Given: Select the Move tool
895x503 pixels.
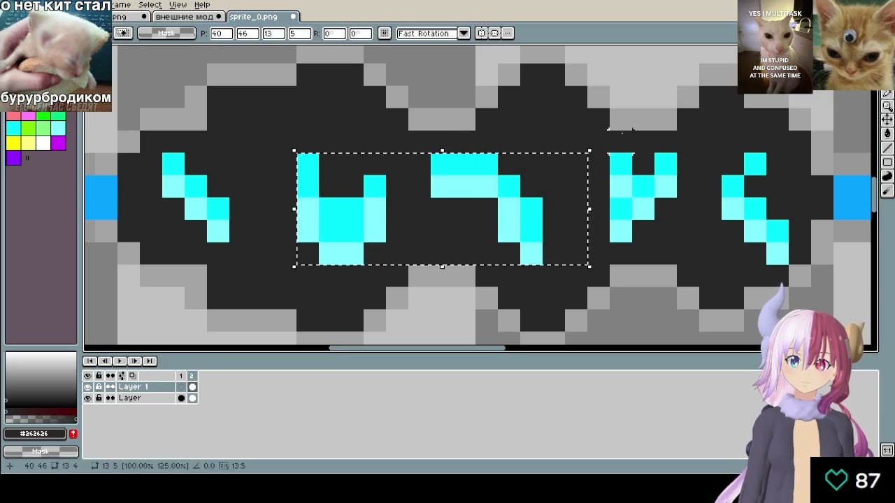Looking at the screenshot, I should click(887, 120).
